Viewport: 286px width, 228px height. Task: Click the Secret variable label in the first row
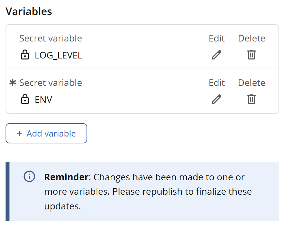[x=51, y=38]
